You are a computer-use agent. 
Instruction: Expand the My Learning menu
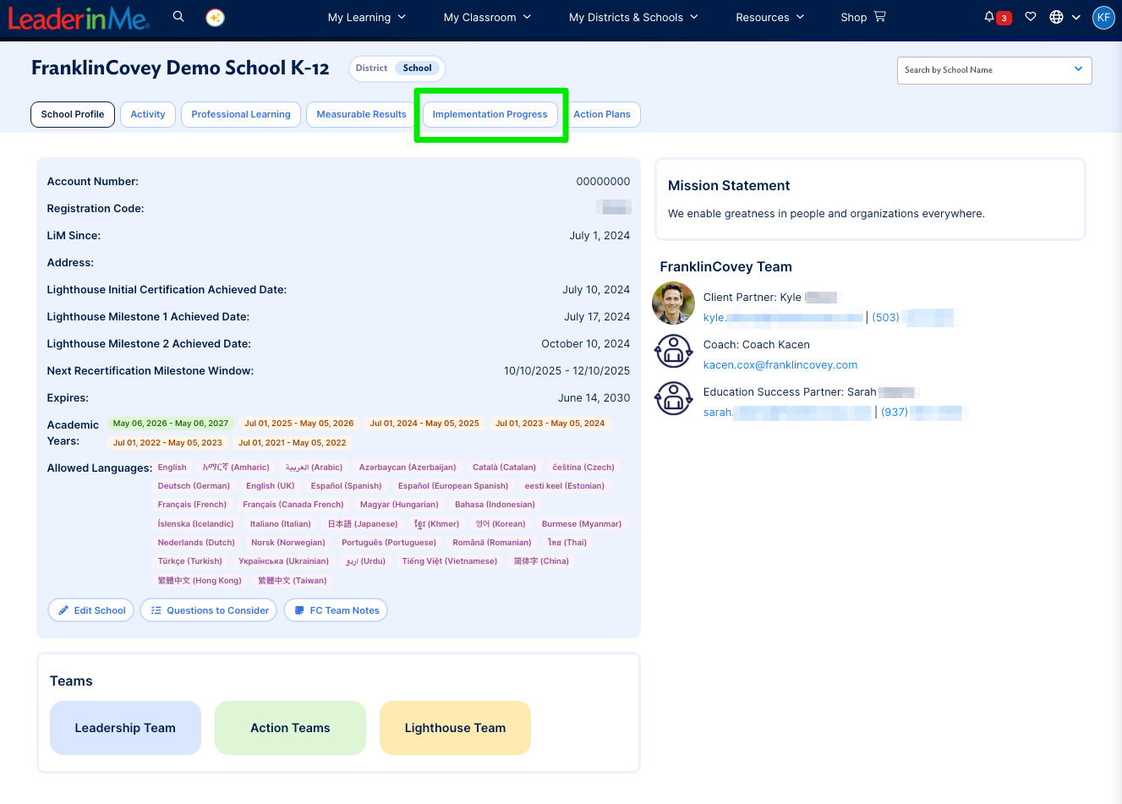pos(367,17)
